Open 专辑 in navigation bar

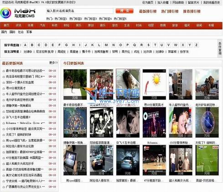[x=211, y=25]
